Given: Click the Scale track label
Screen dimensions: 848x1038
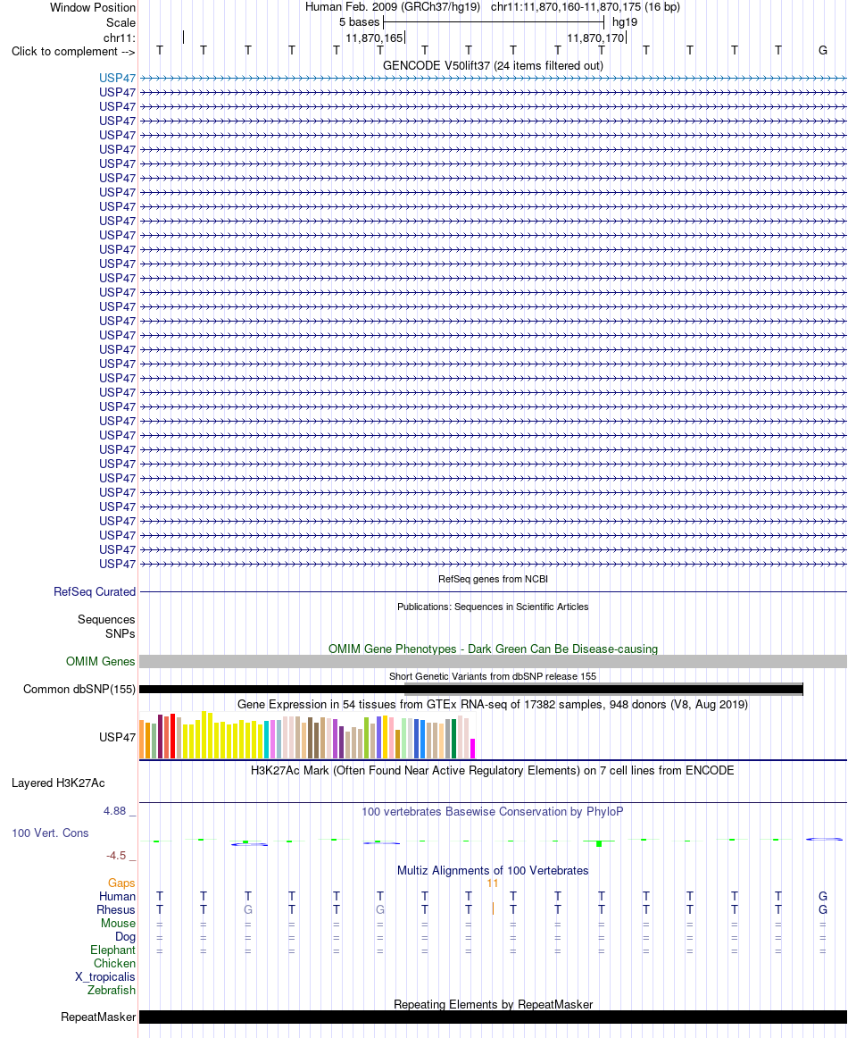Looking at the screenshot, I should click(x=121, y=22).
